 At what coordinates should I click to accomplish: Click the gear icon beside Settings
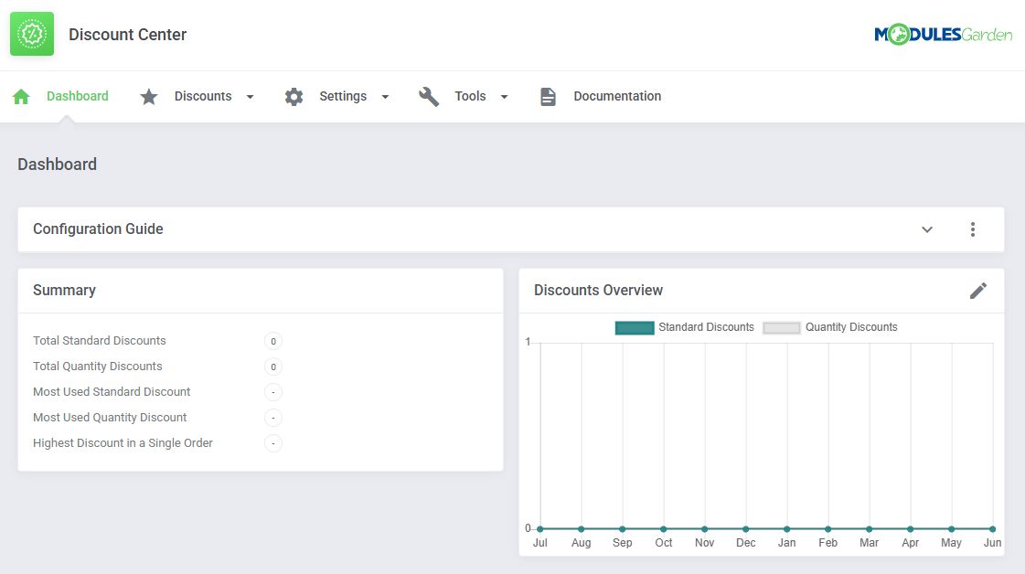tap(294, 97)
